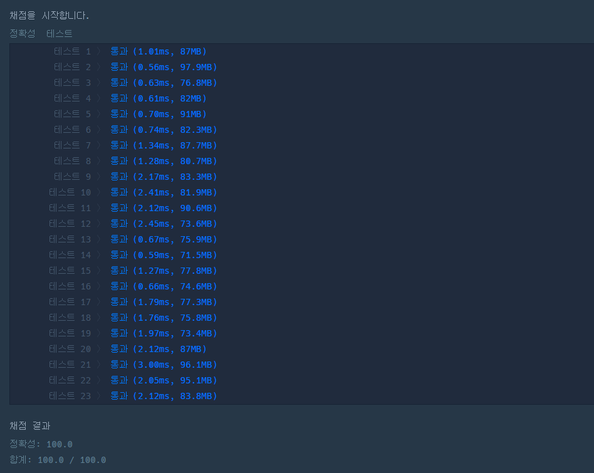Click the '테스트 4' row label
The height and width of the screenshot is (473, 594).
72,98
